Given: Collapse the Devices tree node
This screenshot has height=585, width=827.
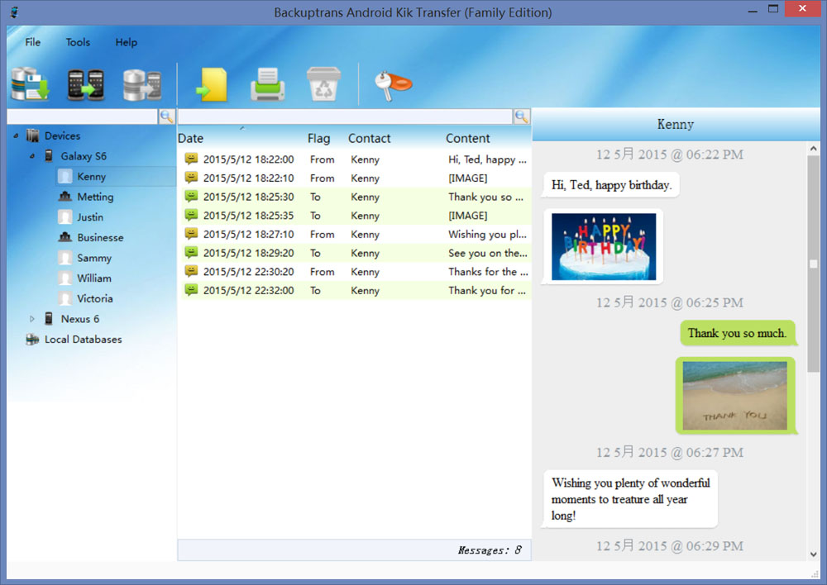Looking at the screenshot, I should (16, 136).
